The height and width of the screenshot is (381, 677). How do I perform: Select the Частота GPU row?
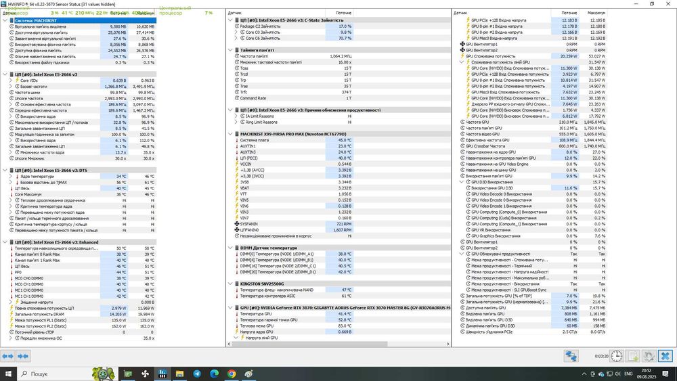[533, 122]
